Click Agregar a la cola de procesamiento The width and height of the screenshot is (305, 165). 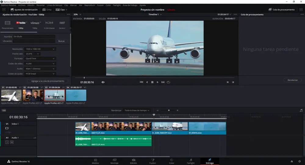[x=48, y=81]
